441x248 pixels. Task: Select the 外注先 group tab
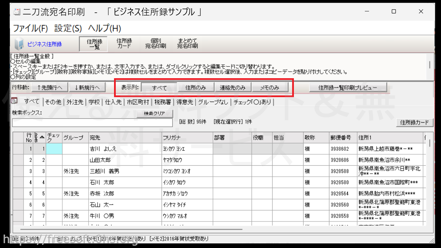75,102
